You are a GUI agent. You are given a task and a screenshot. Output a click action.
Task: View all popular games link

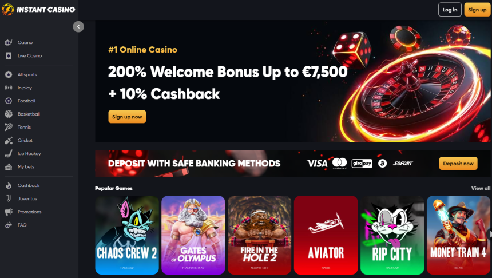pos(481,188)
